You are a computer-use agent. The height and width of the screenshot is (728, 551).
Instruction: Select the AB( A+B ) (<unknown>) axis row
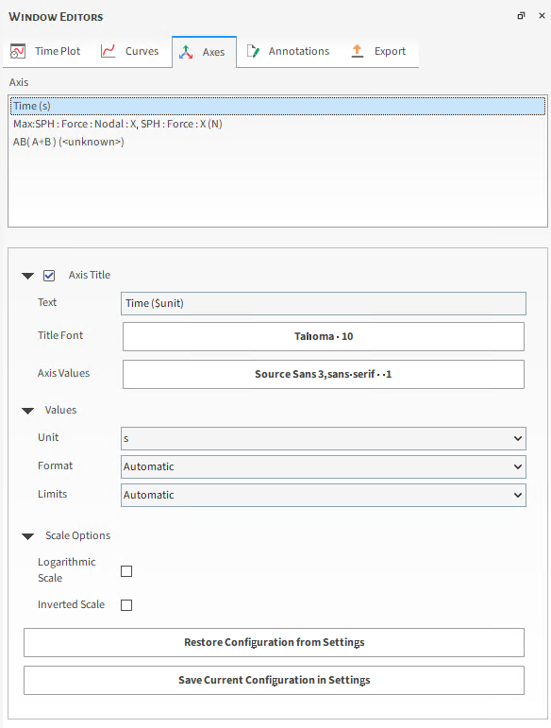coord(277,142)
